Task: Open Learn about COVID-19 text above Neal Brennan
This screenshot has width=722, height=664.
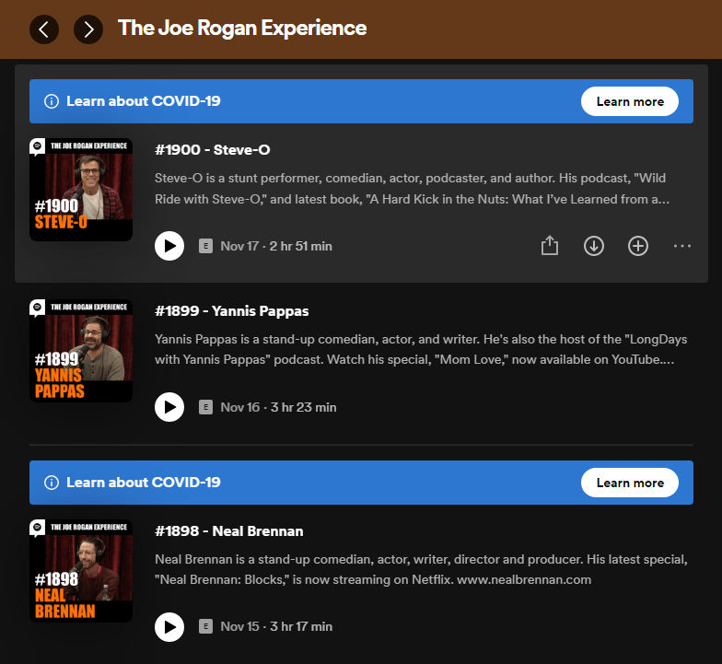Action: tap(144, 483)
